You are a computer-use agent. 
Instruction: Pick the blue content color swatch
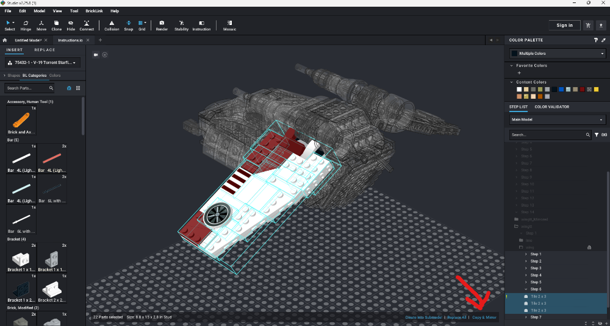click(562, 89)
